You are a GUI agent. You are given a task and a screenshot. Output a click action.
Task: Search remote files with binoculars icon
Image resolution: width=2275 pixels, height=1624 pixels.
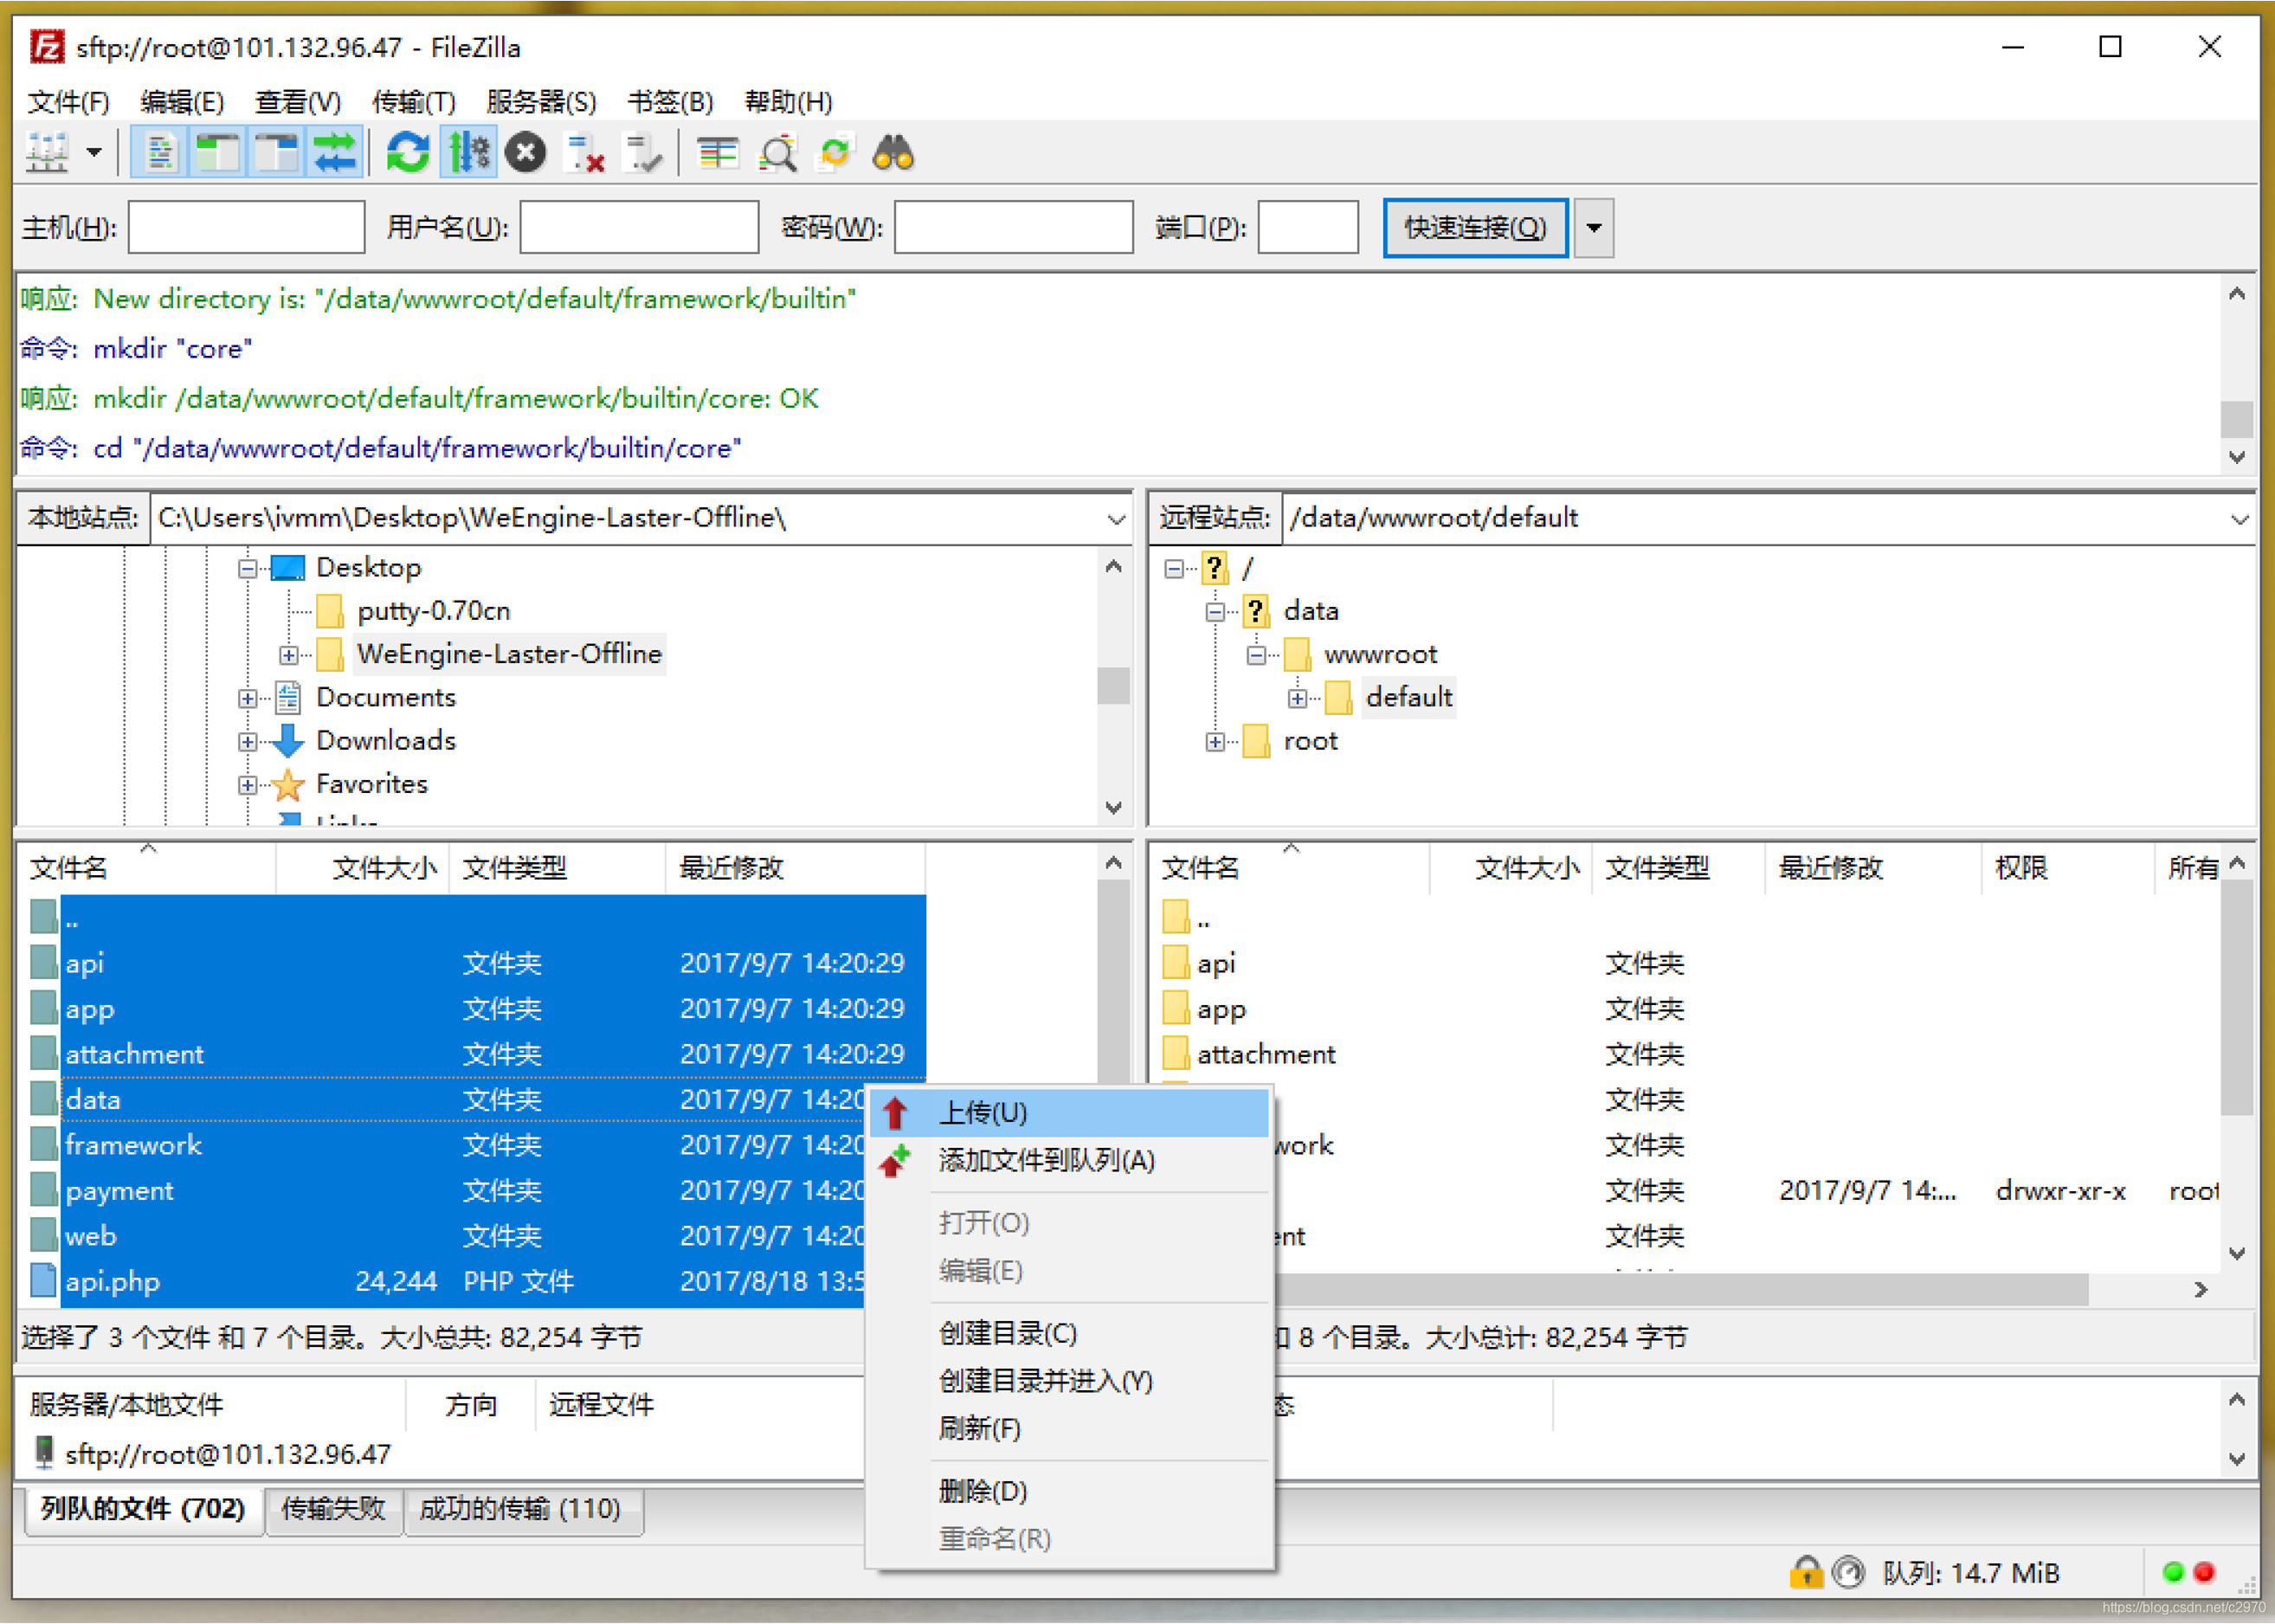893,153
